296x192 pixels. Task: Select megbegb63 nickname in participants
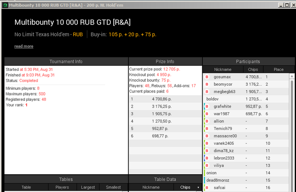tap(225, 92)
